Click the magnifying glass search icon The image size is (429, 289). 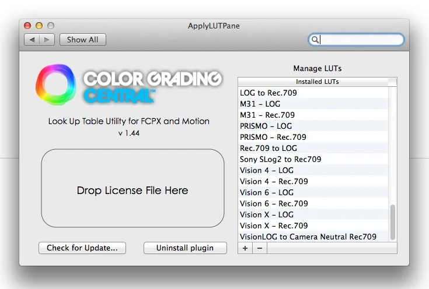[x=315, y=40]
